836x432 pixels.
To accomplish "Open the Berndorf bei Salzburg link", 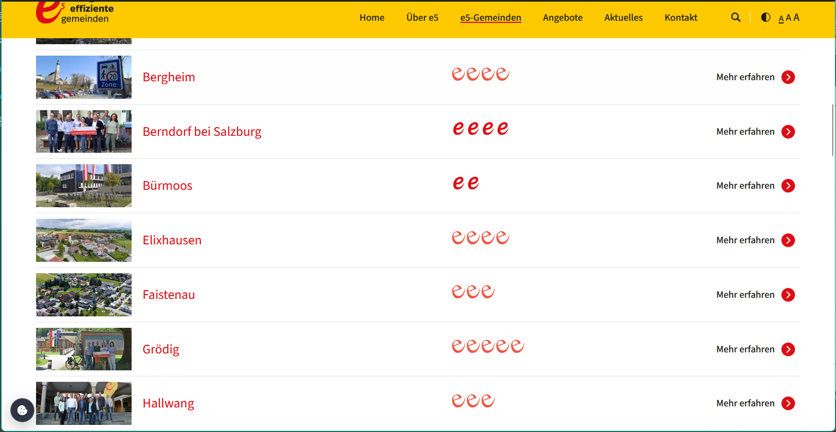I will pos(201,131).
